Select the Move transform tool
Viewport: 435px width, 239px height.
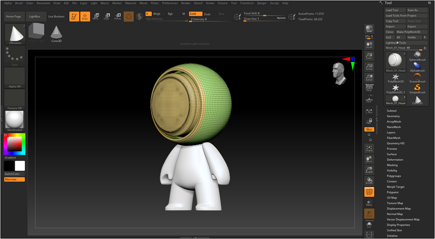pos(96,17)
